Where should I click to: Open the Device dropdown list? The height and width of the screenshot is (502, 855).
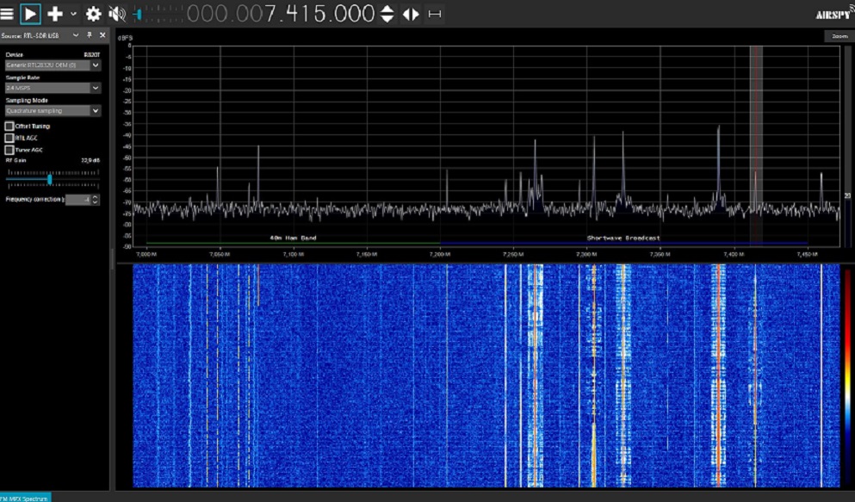[x=96, y=65]
